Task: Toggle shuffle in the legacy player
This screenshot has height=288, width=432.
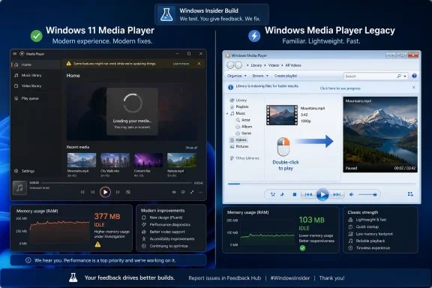Action: (x=273, y=194)
